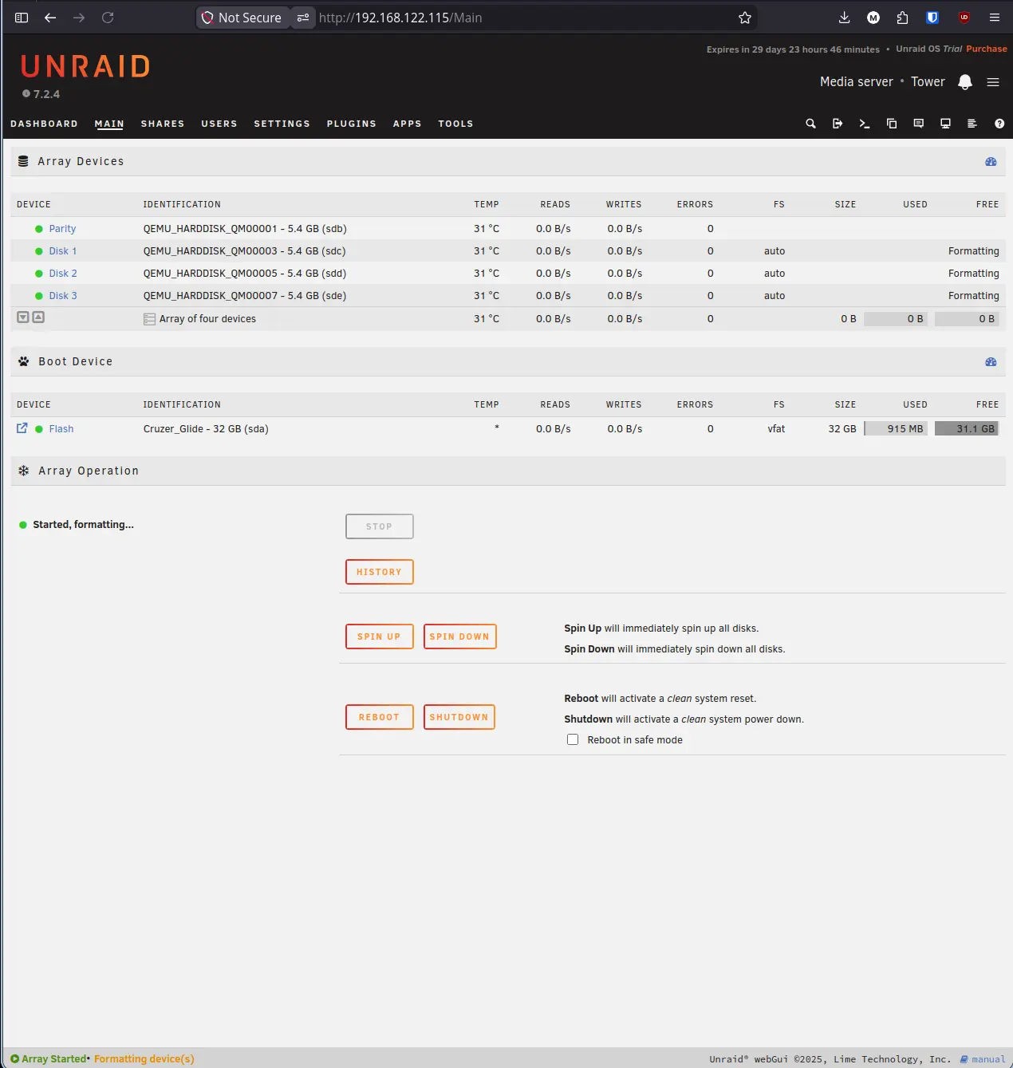Viewport: 1013px width, 1068px height.
Task: Open browser extensions puzzle icon
Action: [x=902, y=18]
